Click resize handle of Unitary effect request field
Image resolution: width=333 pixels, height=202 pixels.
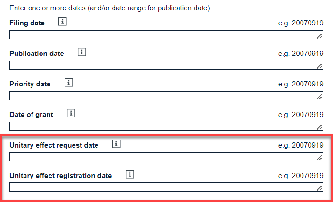pos(320,158)
